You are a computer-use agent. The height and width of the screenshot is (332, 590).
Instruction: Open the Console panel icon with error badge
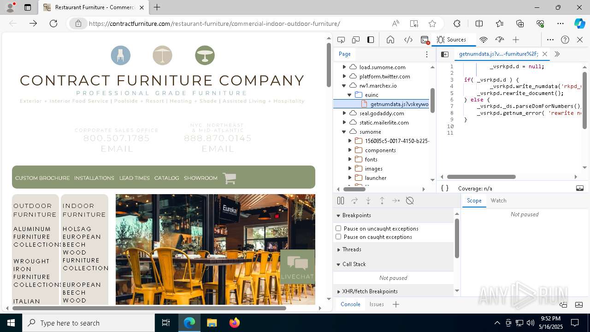[425, 40]
